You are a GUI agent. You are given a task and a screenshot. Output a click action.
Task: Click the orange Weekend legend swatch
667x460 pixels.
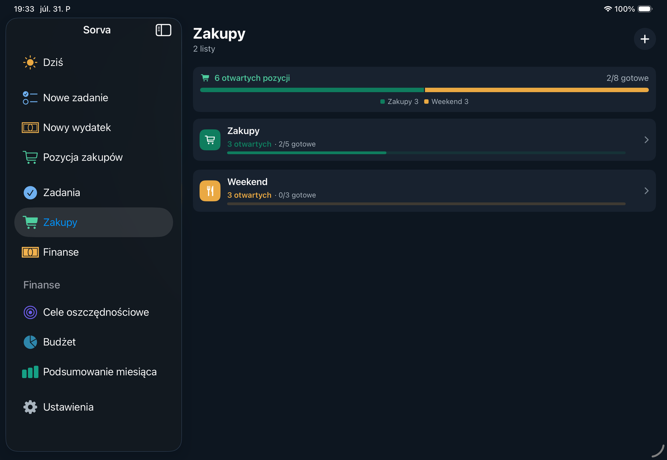tap(426, 102)
